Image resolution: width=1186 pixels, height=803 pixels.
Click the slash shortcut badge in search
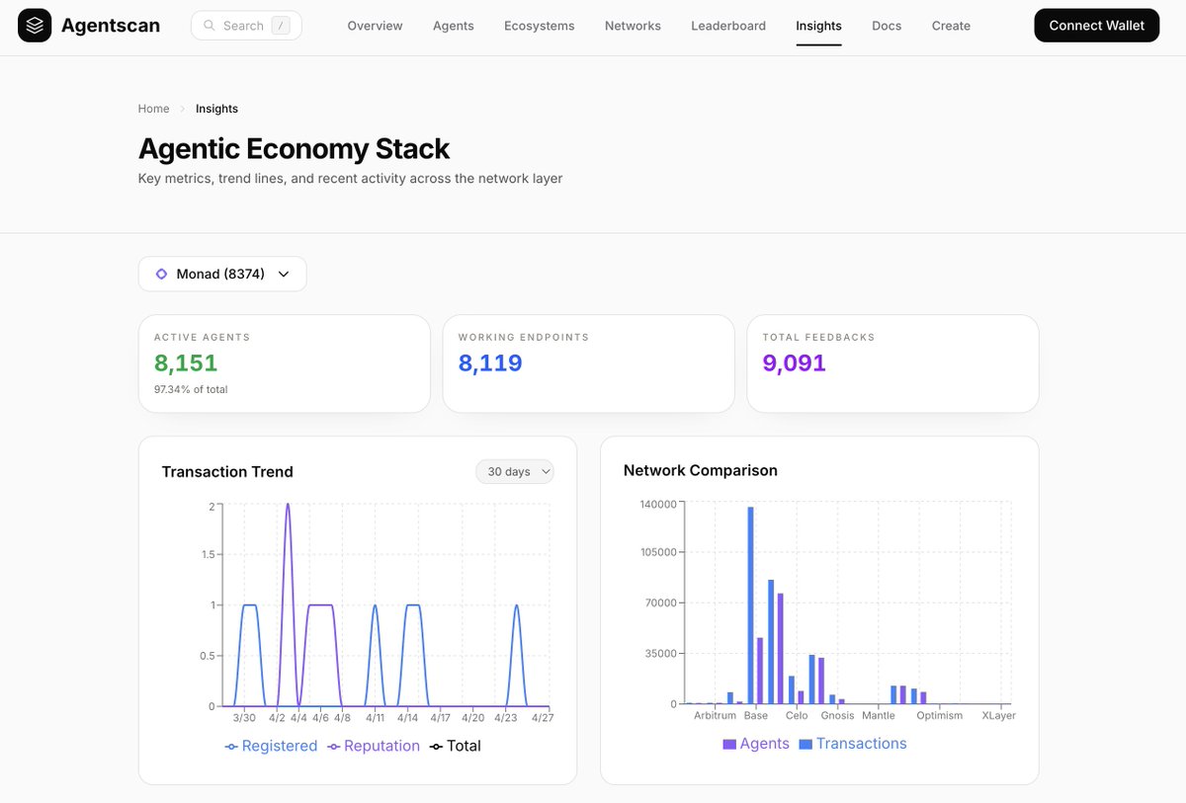pyautogui.click(x=281, y=26)
